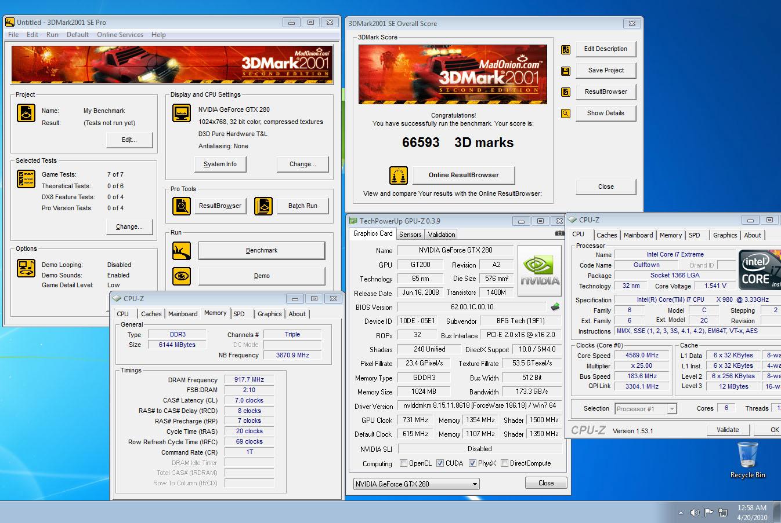781x523 pixels.
Task: Click the 66593 3D marks score text
Action: pyautogui.click(x=458, y=142)
